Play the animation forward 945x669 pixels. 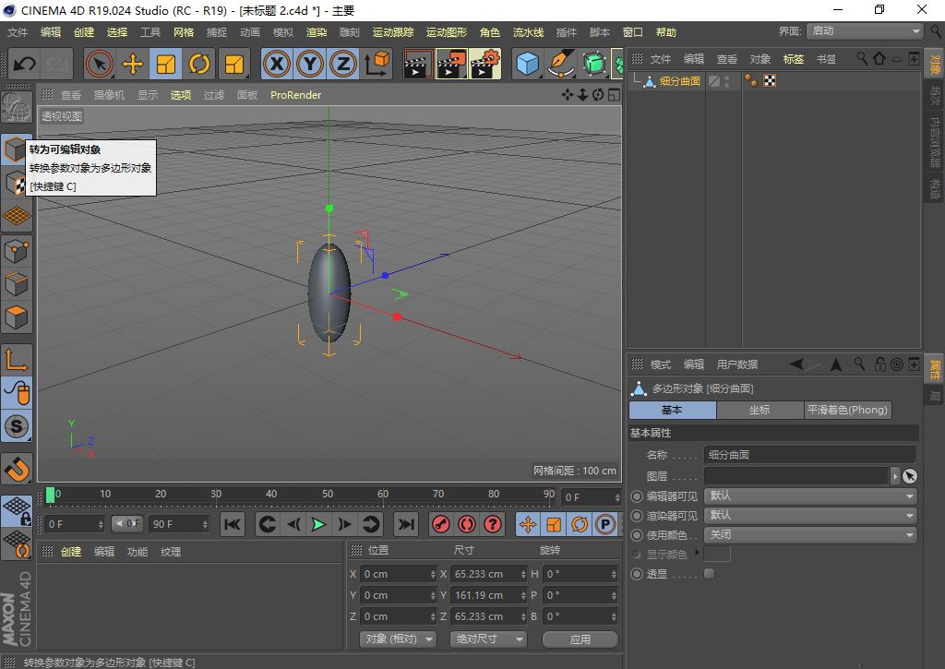(x=318, y=524)
